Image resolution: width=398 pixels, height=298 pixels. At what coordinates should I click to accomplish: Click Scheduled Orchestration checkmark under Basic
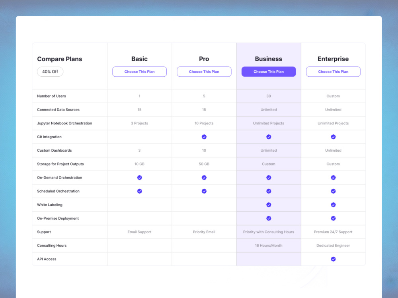[139, 191]
